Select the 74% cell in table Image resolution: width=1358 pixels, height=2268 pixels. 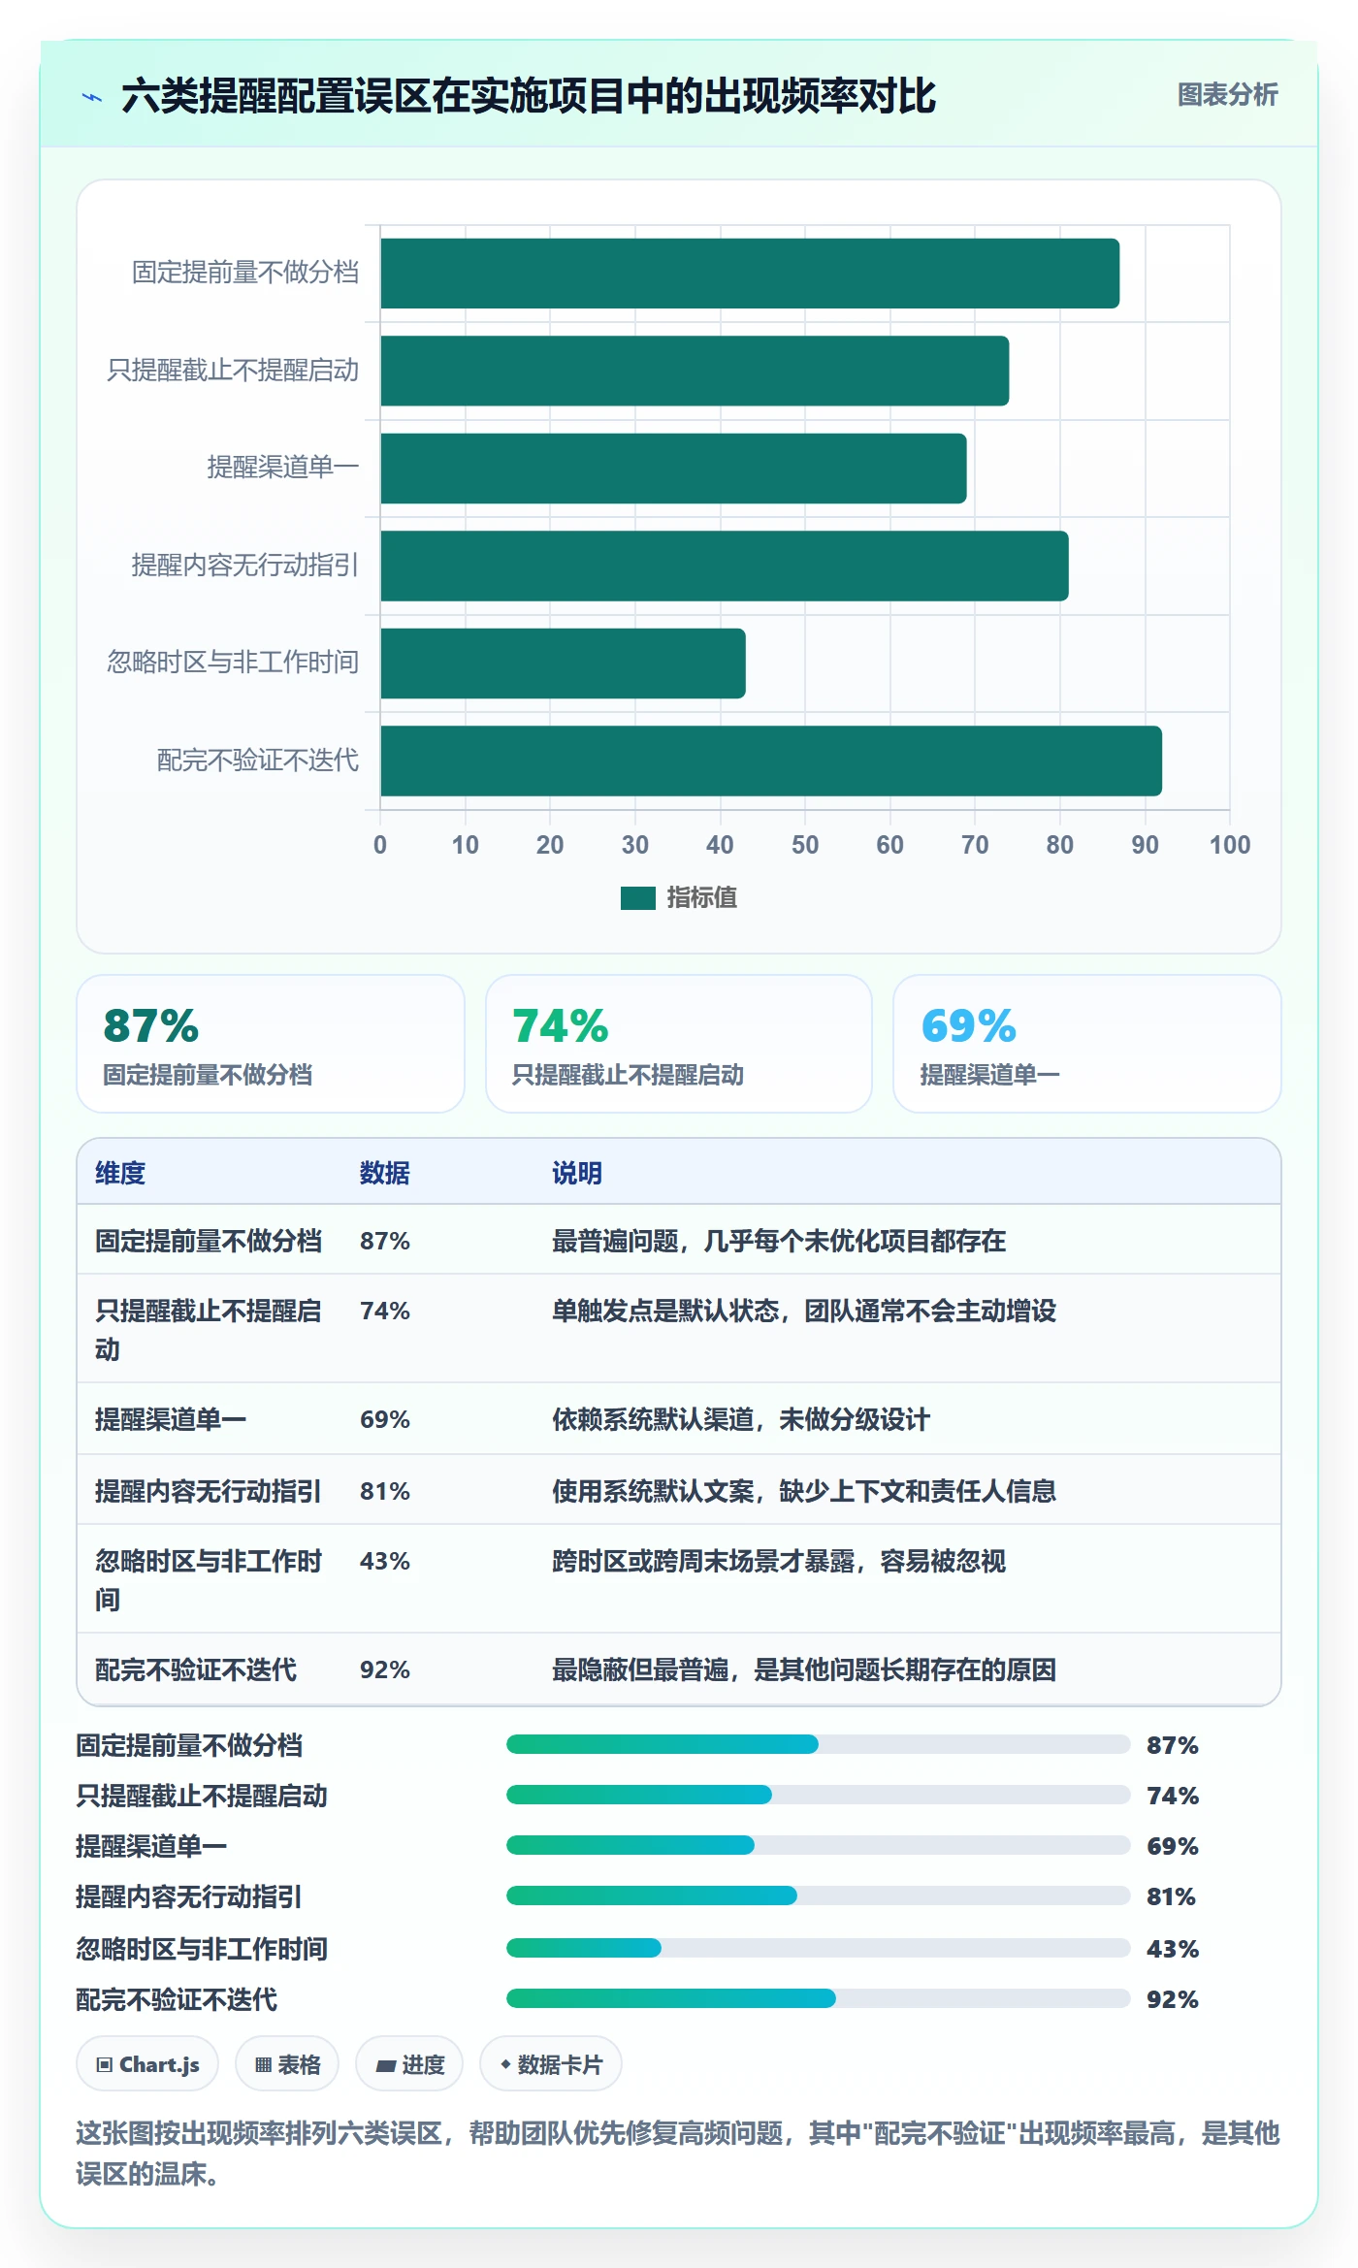pos(385,1311)
